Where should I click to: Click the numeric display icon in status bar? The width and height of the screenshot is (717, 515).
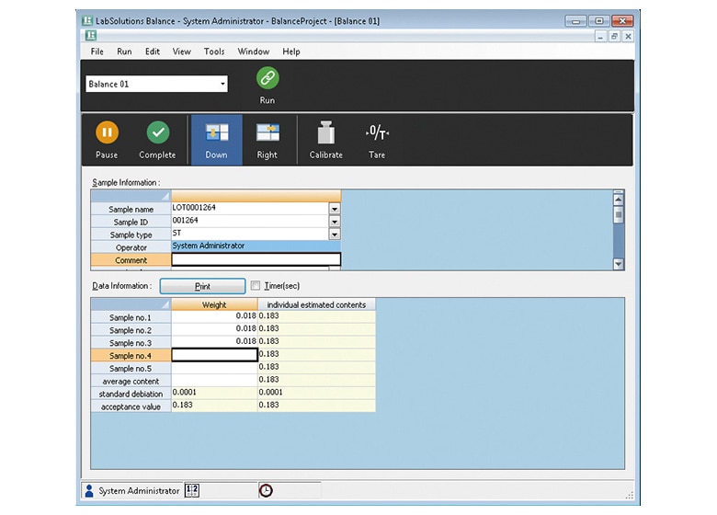click(x=192, y=490)
